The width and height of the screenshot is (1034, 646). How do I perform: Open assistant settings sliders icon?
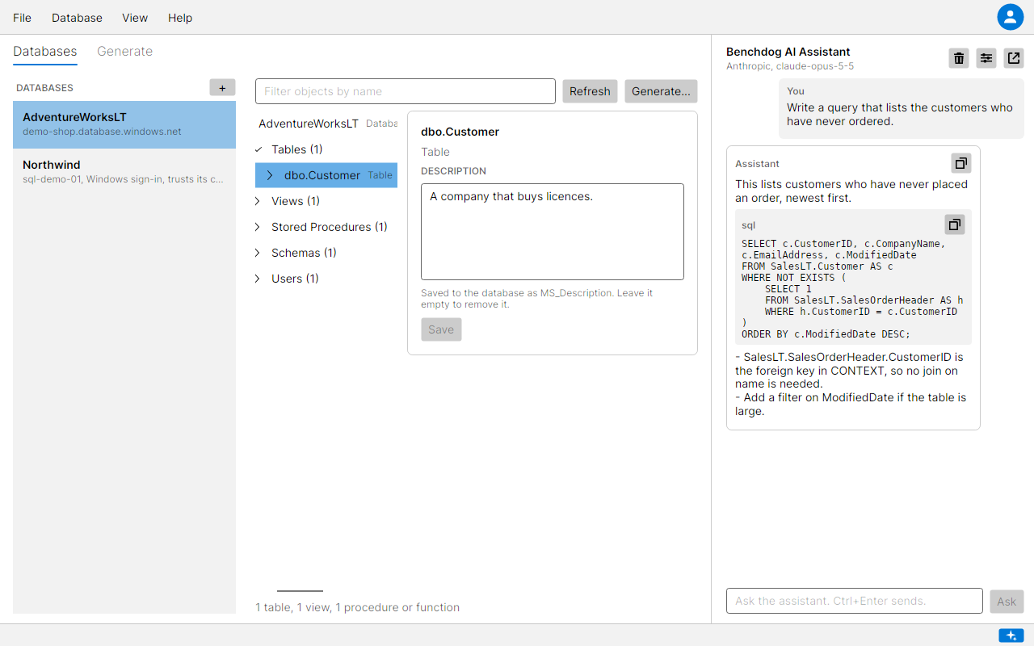tap(986, 58)
